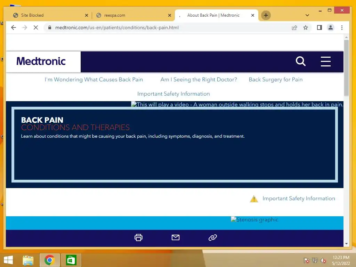Close the Site Blocked tab
The height and width of the screenshot is (267, 356).
[x=87, y=15]
